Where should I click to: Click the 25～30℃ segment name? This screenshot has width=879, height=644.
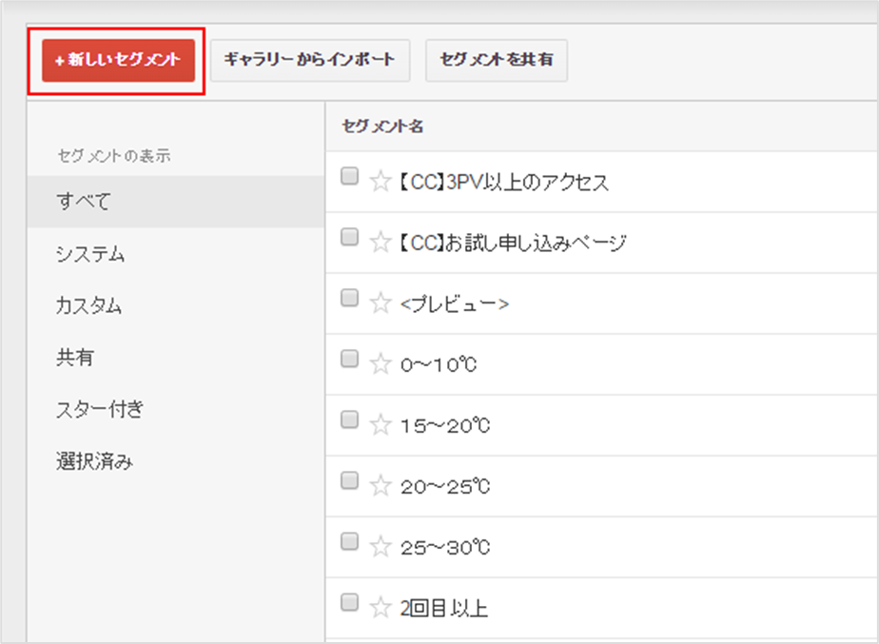[x=445, y=547]
